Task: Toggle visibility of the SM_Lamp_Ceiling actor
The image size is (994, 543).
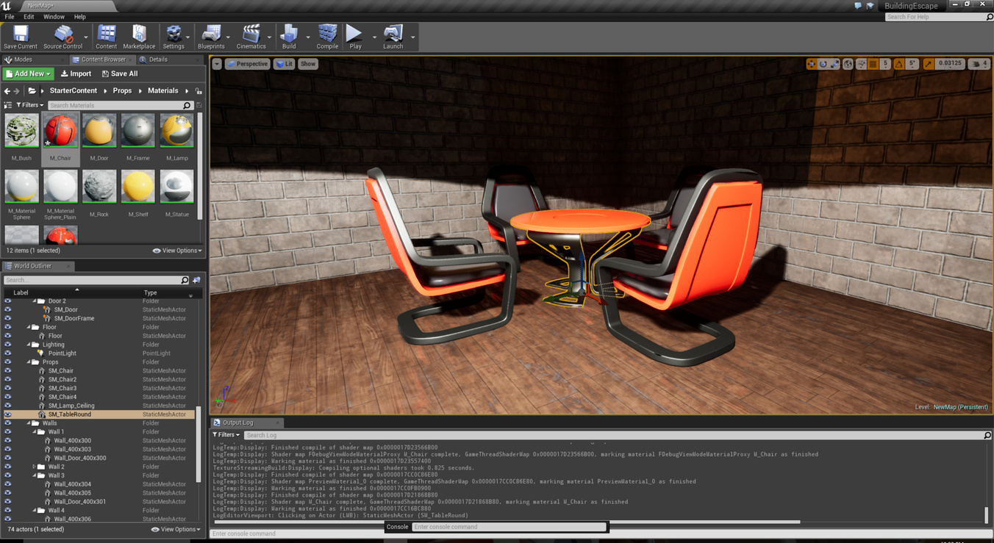Action: click(x=8, y=406)
